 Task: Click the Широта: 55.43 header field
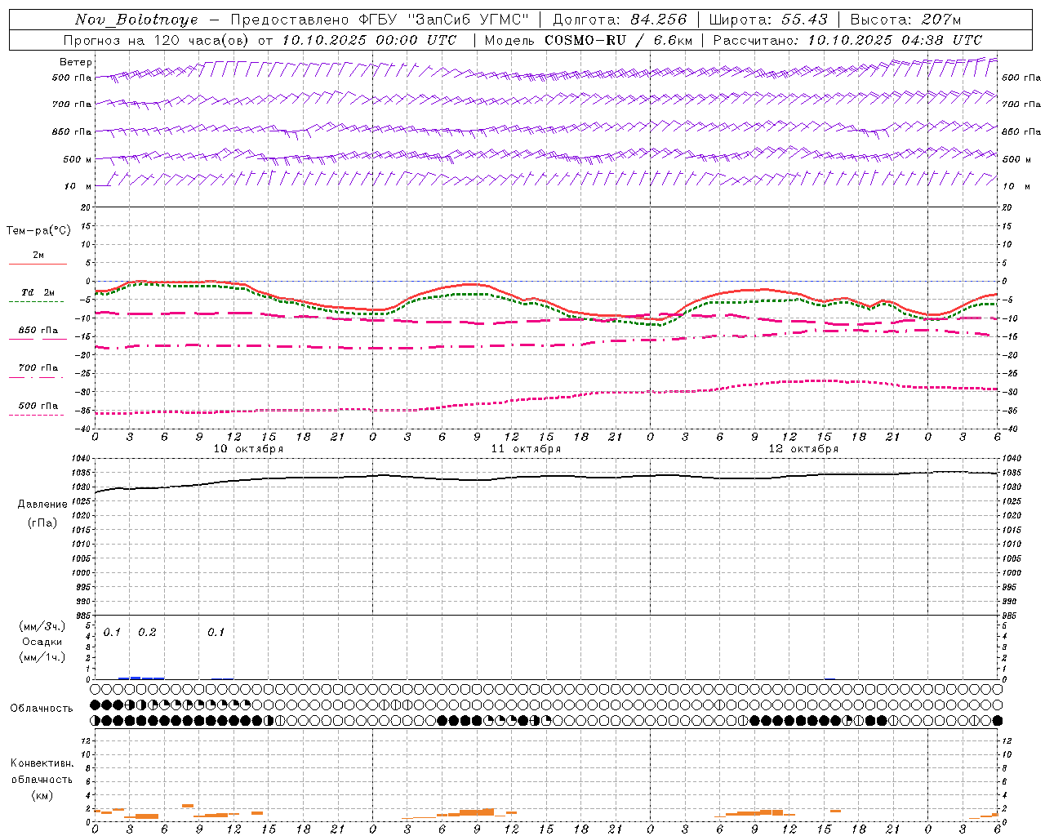point(769,20)
